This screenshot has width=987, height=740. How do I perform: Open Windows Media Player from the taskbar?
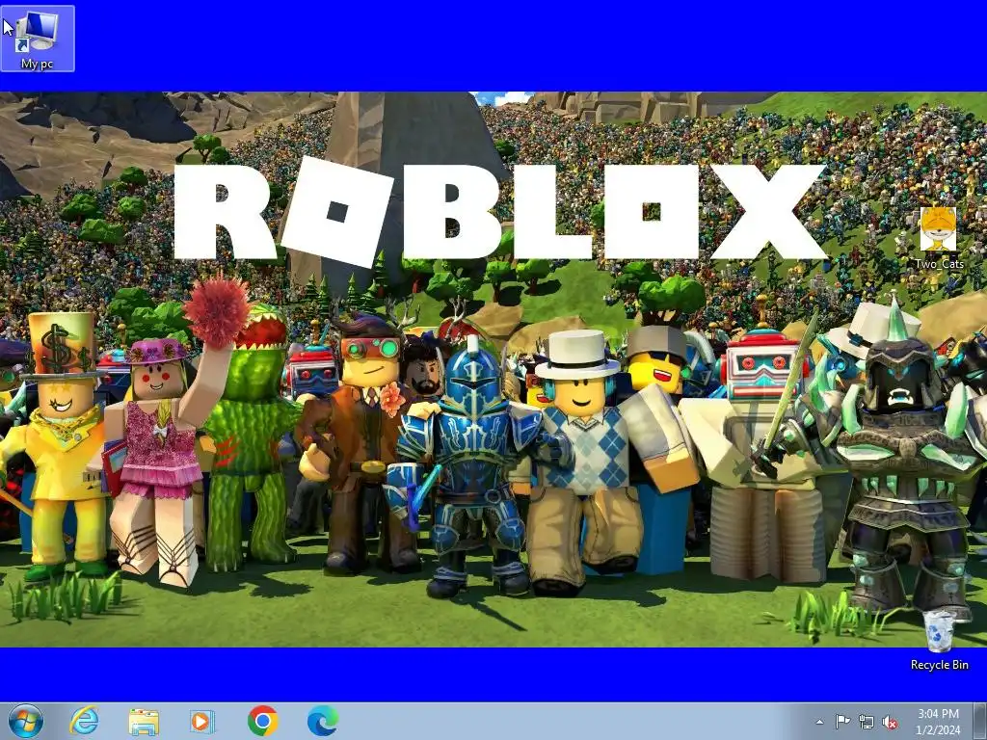click(x=202, y=721)
